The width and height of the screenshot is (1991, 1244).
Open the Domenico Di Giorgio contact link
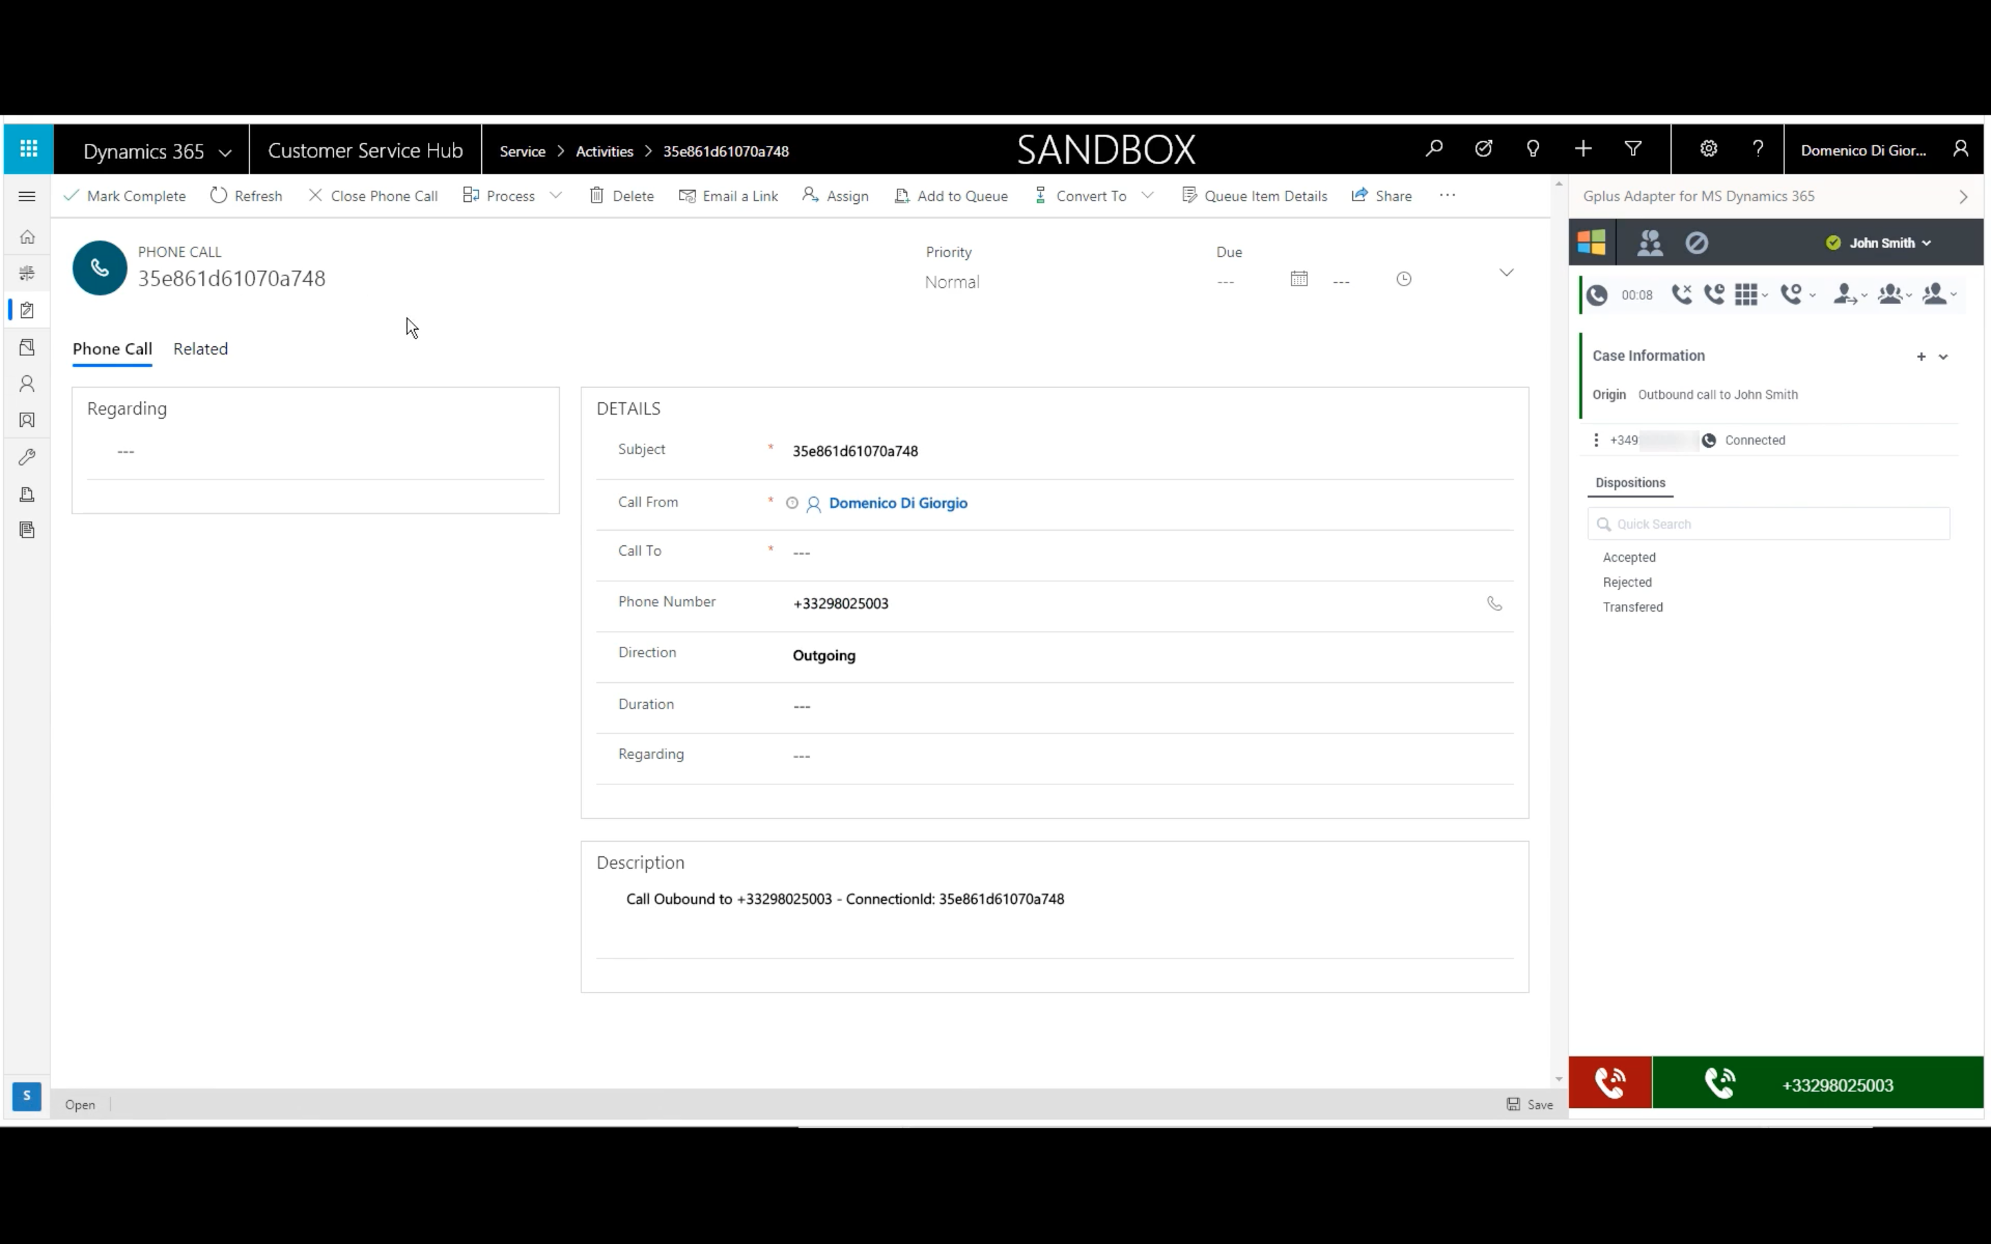(897, 502)
